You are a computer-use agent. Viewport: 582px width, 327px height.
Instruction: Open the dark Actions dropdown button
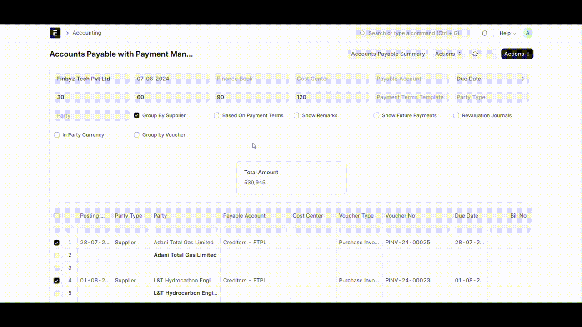point(517,54)
